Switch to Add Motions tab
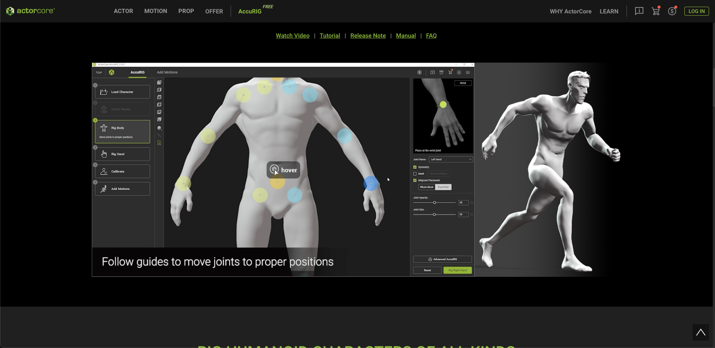This screenshot has height=348, width=715. pos(167,72)
